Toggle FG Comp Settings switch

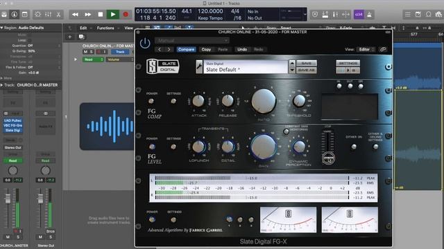(173, 101)
